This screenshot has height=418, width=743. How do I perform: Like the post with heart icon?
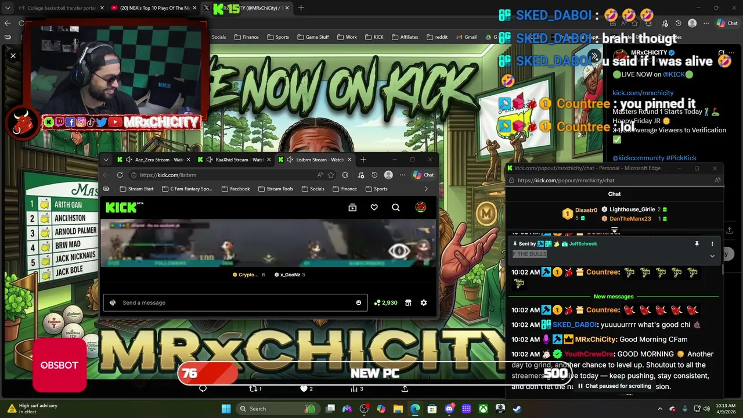point(304,388)
